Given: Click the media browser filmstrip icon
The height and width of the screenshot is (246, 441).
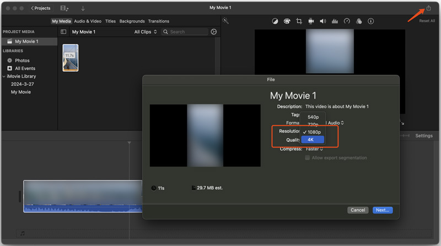Looking at the screenshot, I should (x=64, y=8).
